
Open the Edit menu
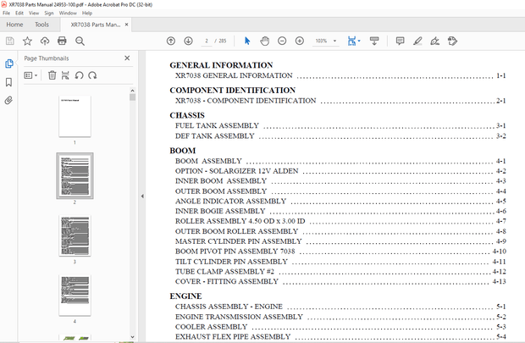pyautogui.click(x=19, y=13)
